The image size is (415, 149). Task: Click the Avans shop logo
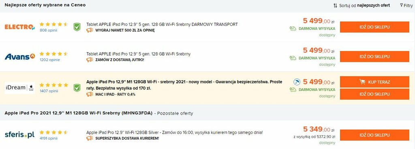(x=20, y=56)
